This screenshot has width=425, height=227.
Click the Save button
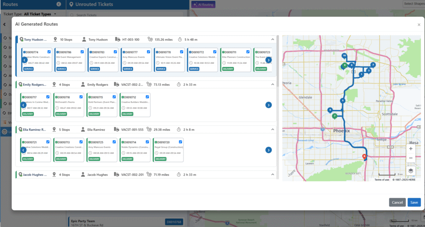[414, 203]
